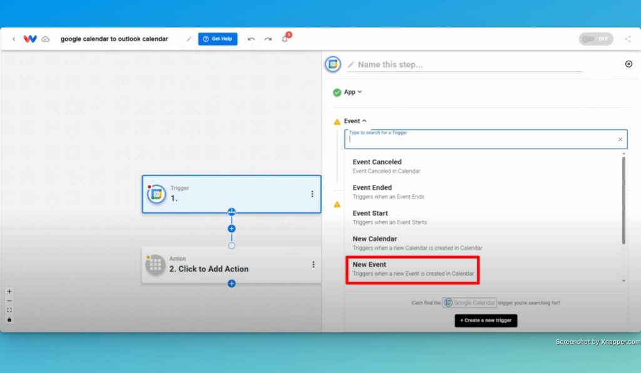Click the Name this step field
This screenshot has height=373, width=641.
tap(465, 64)
